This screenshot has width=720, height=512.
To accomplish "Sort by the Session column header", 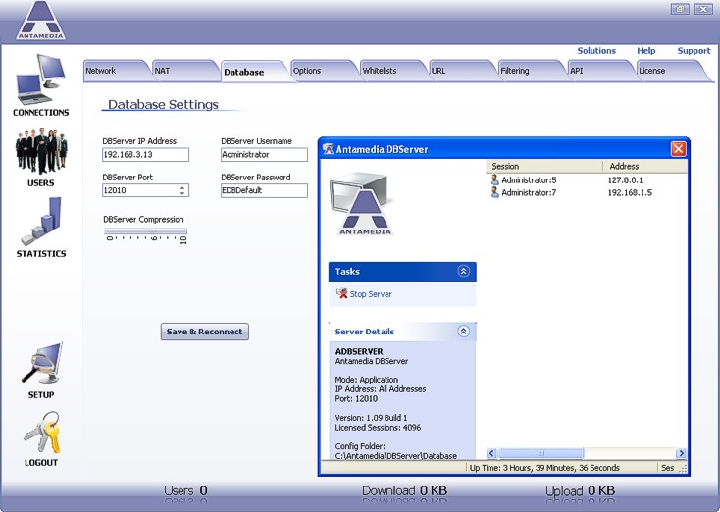I will [544, 166].
